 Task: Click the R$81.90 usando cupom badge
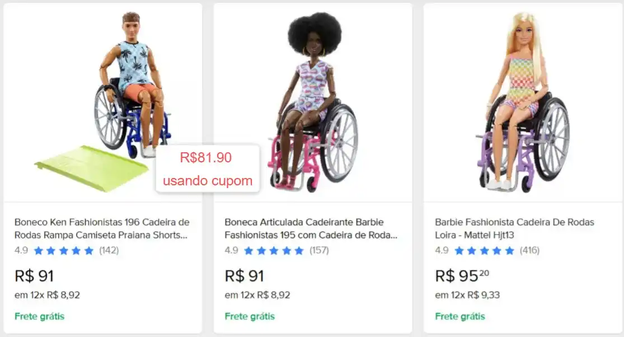208,168
